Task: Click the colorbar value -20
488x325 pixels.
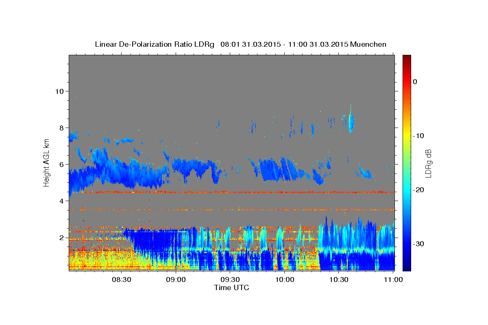Action: click(418, 190)
